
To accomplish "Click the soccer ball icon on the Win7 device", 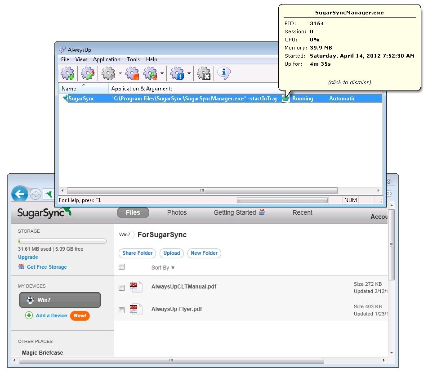I will 30,300.
